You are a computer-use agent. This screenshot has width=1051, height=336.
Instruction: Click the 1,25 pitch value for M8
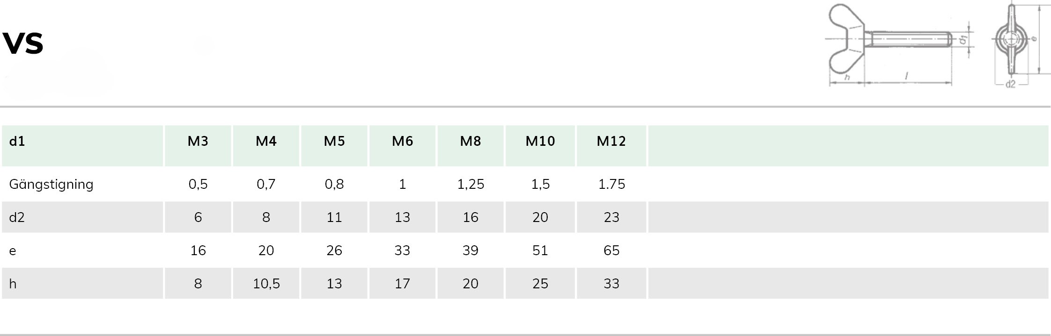(470, 184)
